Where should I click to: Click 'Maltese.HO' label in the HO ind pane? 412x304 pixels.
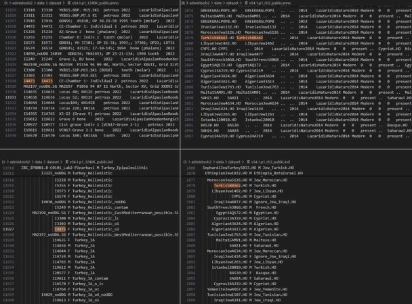click(x=265, y=240)
